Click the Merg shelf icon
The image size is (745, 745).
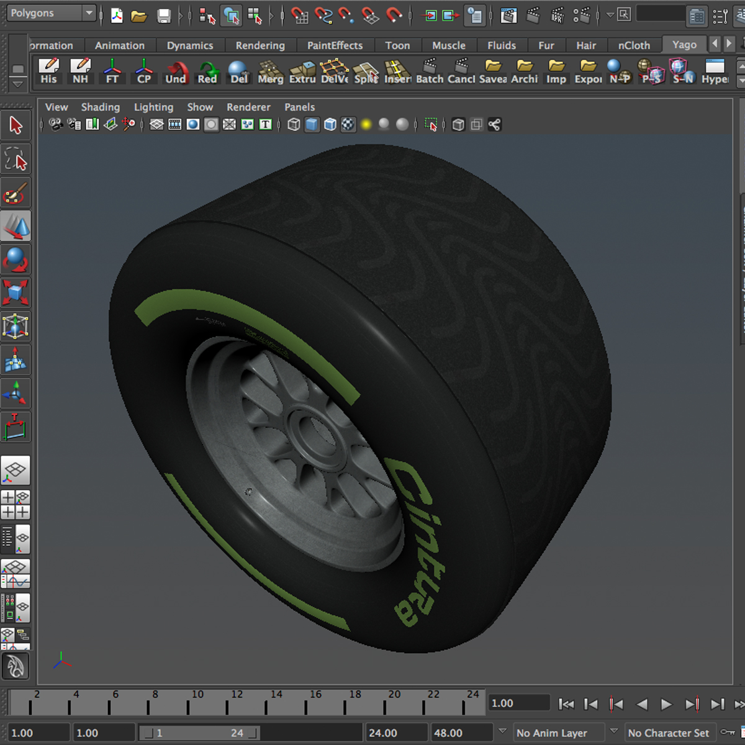(x=271, y=71)
